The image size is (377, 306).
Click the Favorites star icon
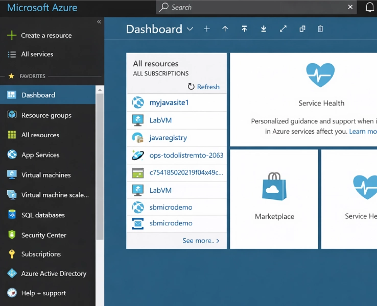pos(11,76)
